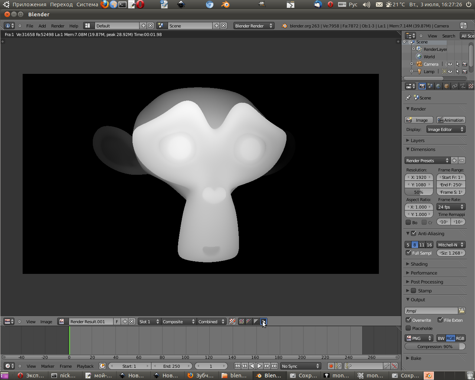This screenshot has height=380, width=475.
Task: Launch Firefox from the top panel
Action: (105, 4)
